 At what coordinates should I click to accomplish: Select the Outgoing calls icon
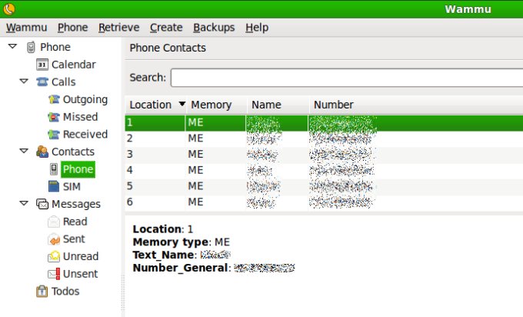coord(54,99)
